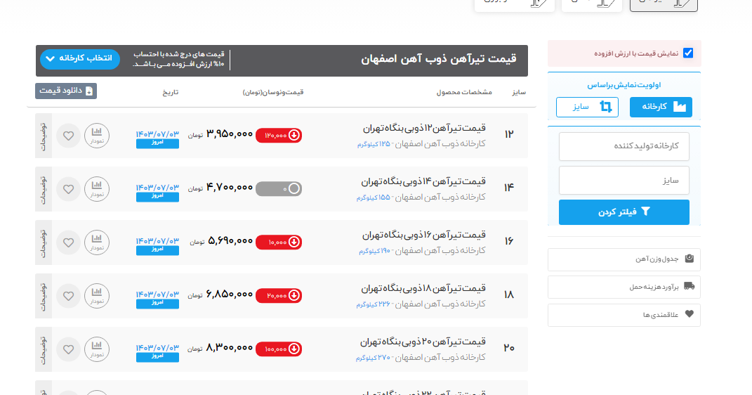Click the manufacturer factory input field
This screenshot has width=752, height=395.
pyautogui.click(x=624, y=146)
